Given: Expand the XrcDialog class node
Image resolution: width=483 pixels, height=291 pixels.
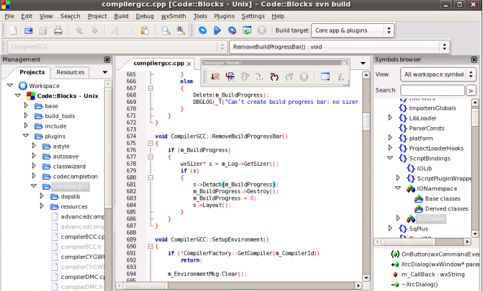Looking at the screenshot, I should [398, 218].
